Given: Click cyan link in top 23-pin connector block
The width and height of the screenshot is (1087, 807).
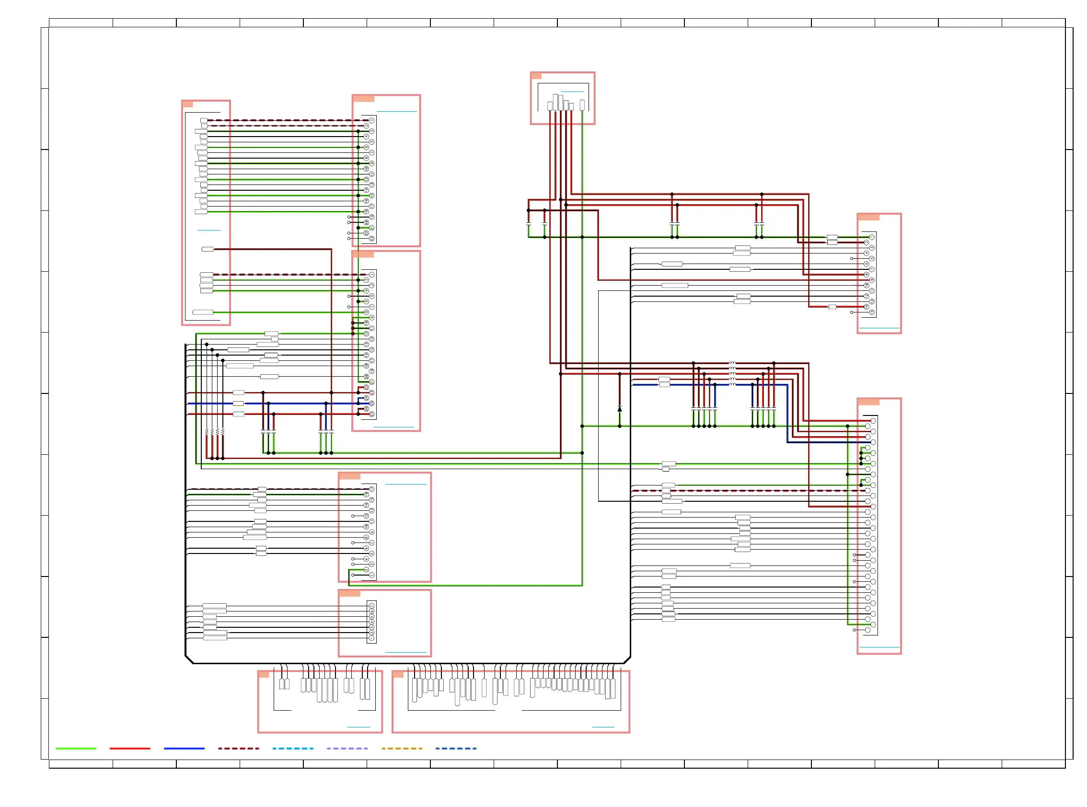Looking at the screenshot, I should click(x=396, y=111).
